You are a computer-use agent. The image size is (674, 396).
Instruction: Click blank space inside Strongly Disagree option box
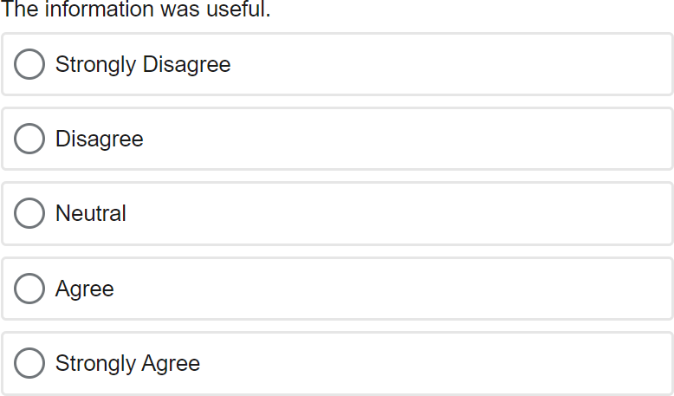tap(450, 64)
